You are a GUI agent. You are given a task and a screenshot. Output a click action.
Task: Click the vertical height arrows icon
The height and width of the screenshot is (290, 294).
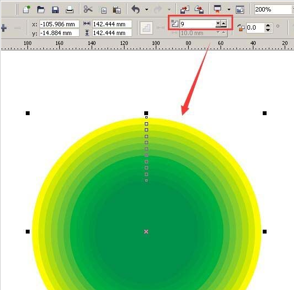[x=87, y=33]
